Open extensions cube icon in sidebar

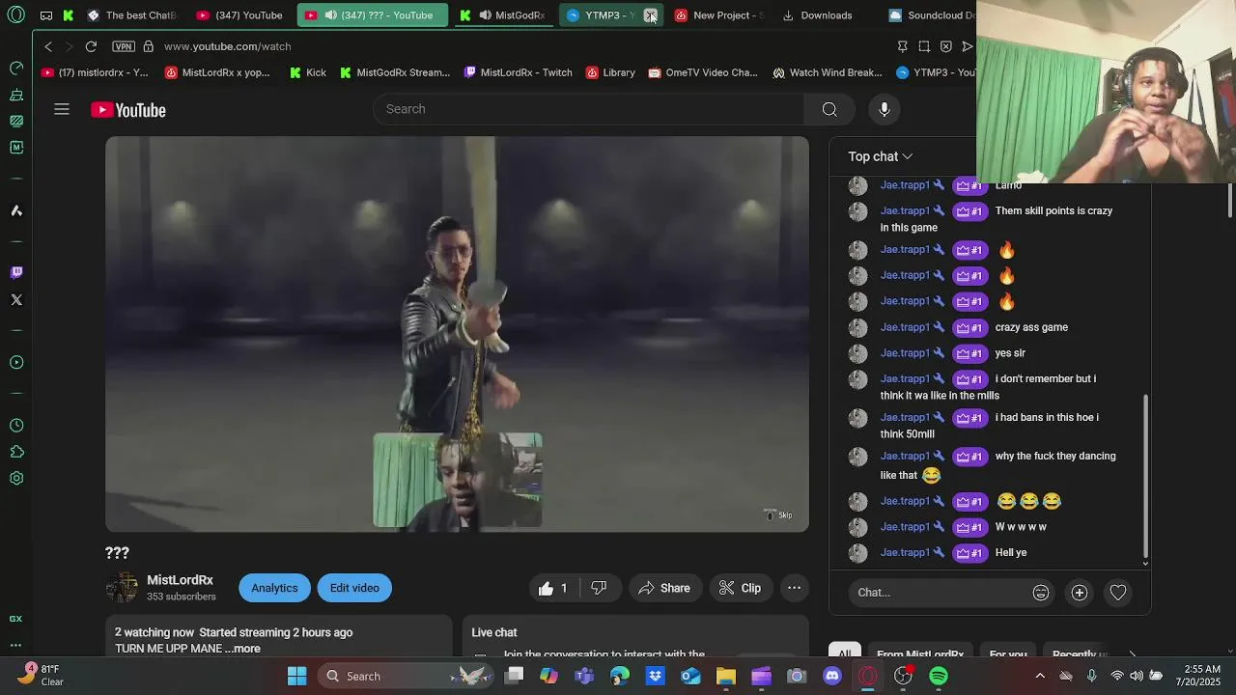coord(16,452)
